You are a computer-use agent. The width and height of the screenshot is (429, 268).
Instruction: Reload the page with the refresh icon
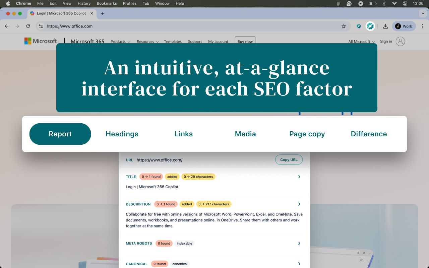tap(28, 26)
